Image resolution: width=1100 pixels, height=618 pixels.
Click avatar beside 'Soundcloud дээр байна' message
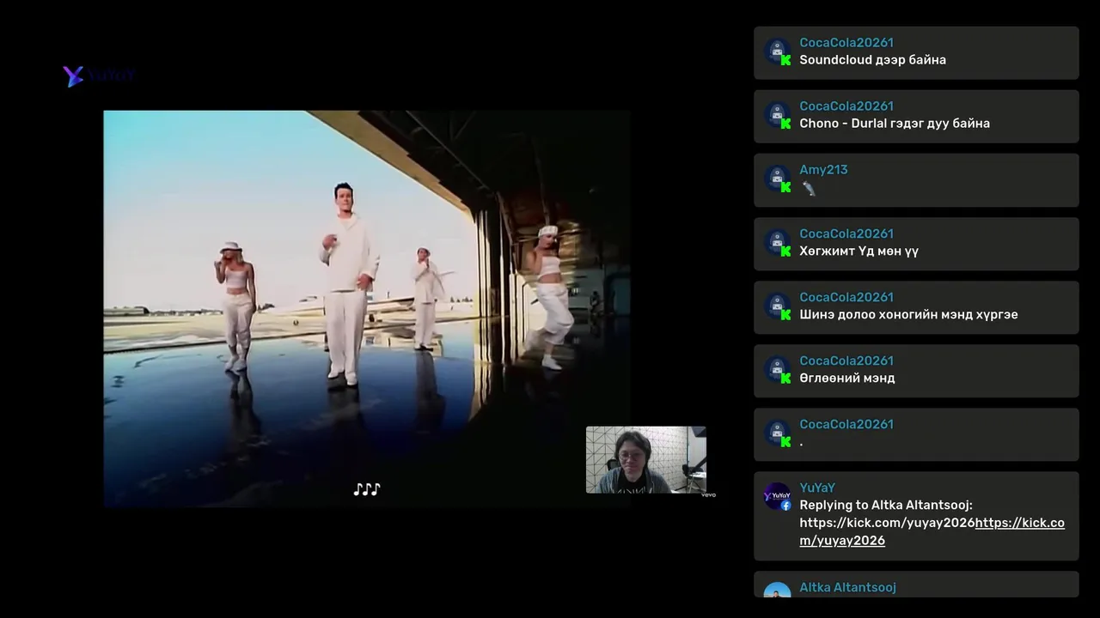pyautogui.click(x=778, y=51)
